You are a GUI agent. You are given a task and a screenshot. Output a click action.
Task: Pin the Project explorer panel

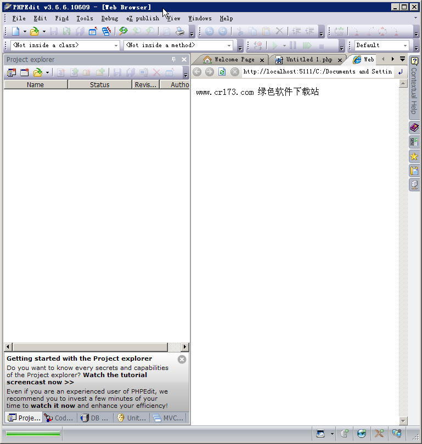(173, 59)
